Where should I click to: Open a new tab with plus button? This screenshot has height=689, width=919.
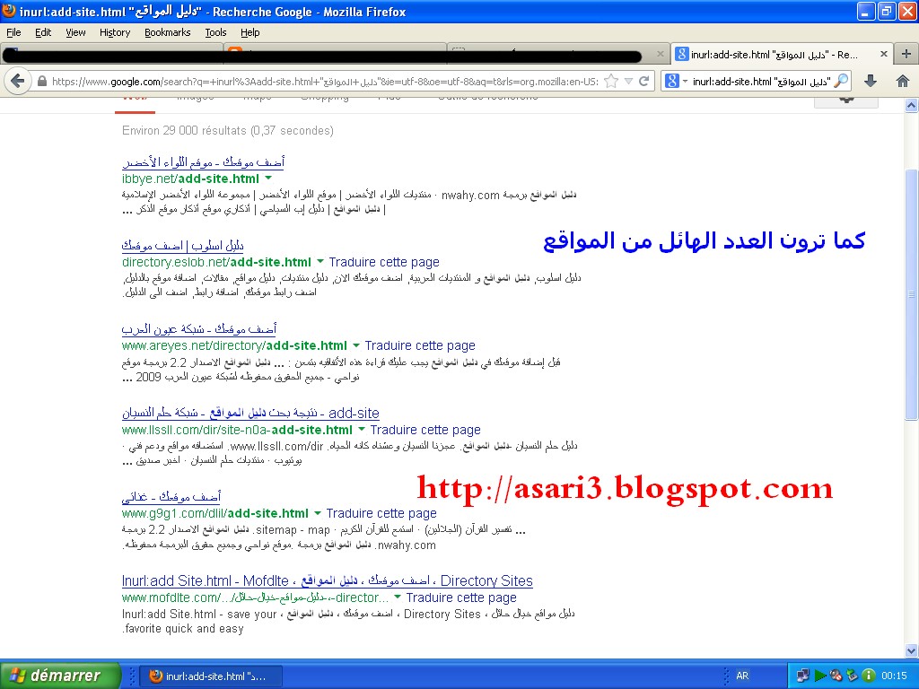coord(906,54)
